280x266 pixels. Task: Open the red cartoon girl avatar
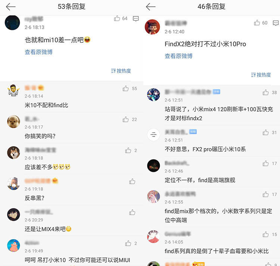tap(152, 27)
